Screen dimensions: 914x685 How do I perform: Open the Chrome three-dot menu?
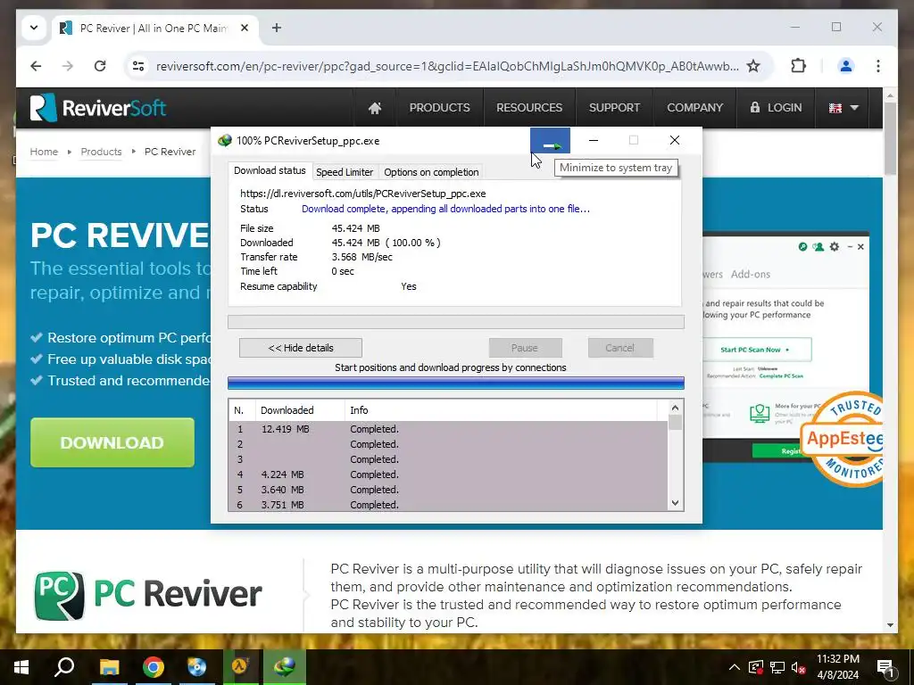(x=878, y=66)
